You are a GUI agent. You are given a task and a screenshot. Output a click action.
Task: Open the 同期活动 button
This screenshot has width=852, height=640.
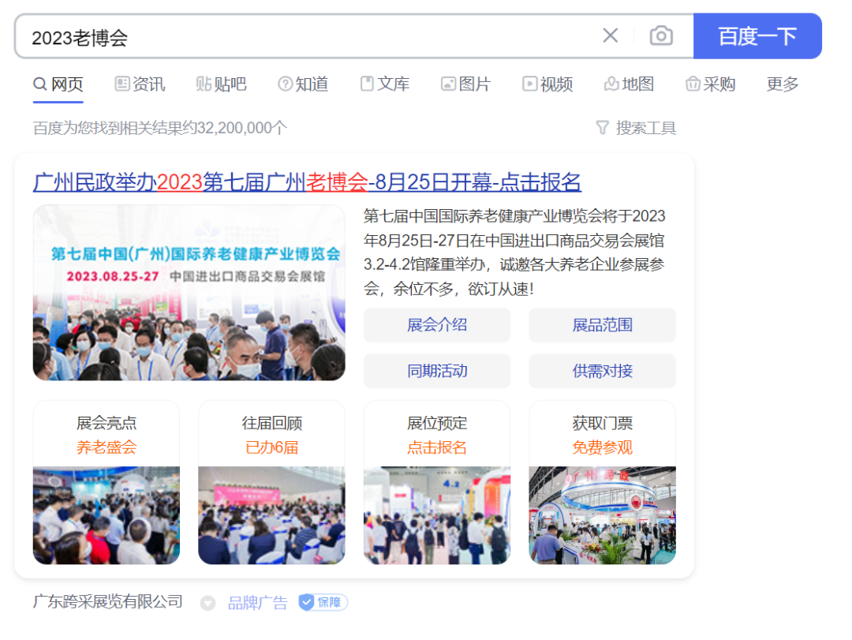(437, 371)
